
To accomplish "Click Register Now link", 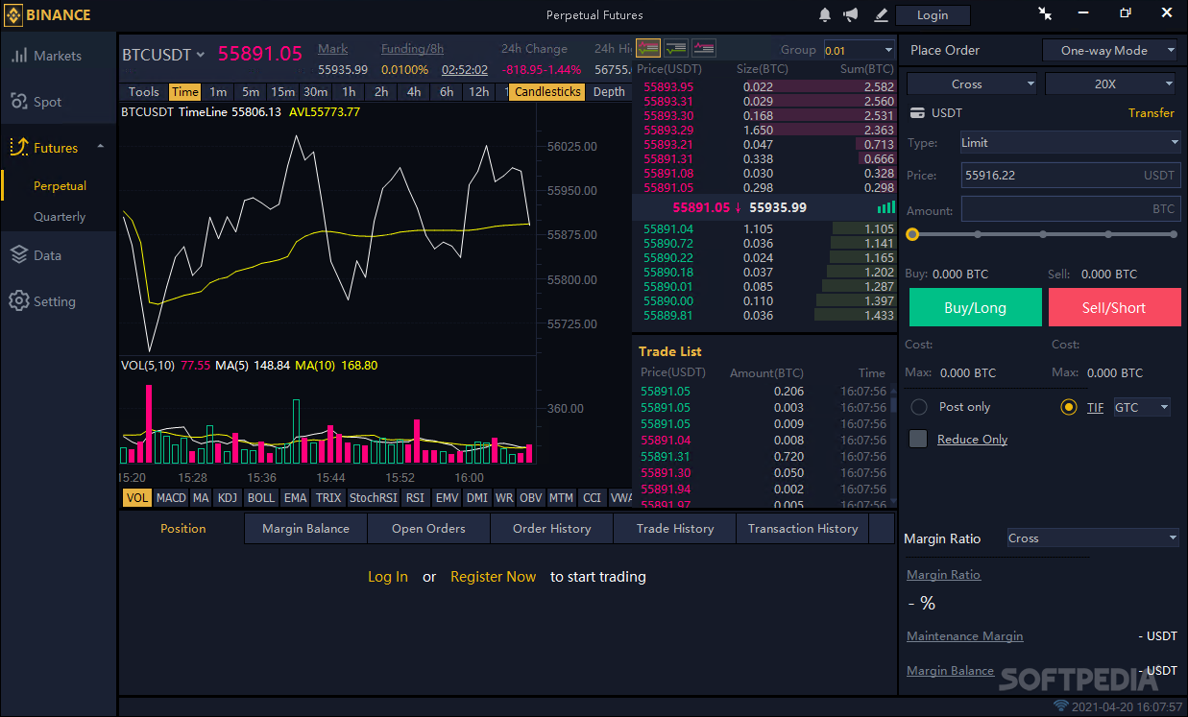I will click(494, 577).
